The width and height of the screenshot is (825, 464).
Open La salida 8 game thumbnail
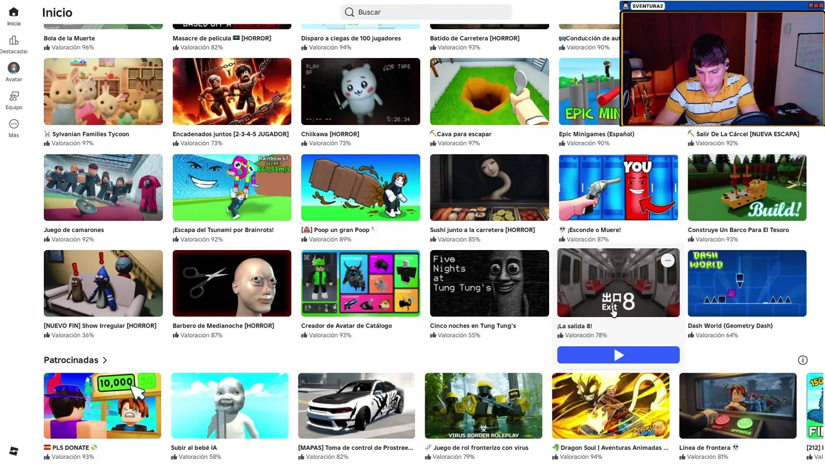618,283
